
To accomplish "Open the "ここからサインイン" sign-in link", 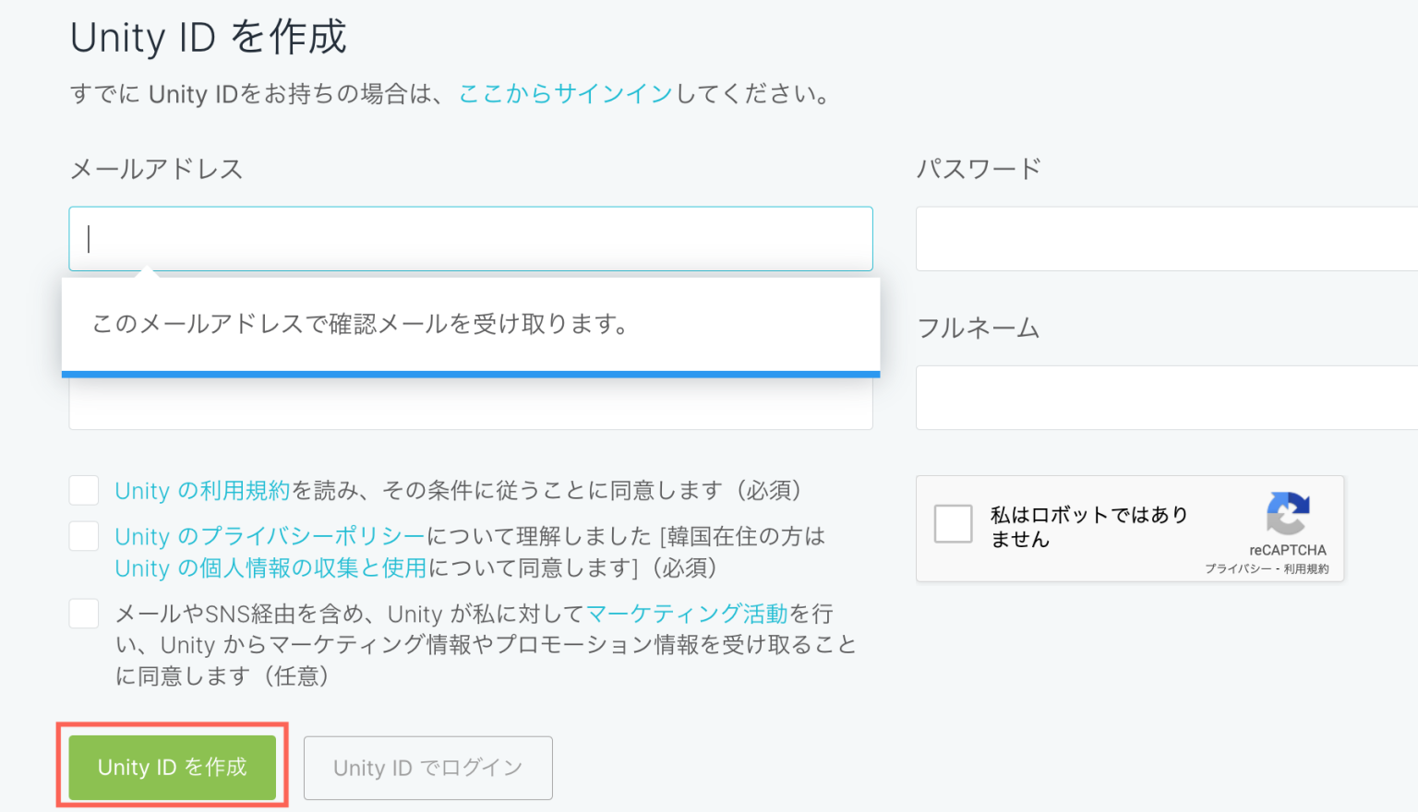I will (x=566, y=94).
